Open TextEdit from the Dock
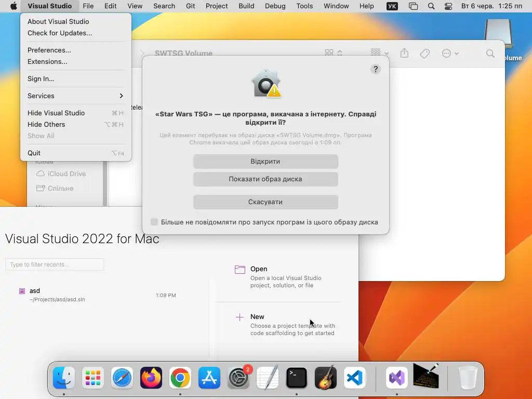532x399 pixels. pyautogui.click(x=268, y=378)
